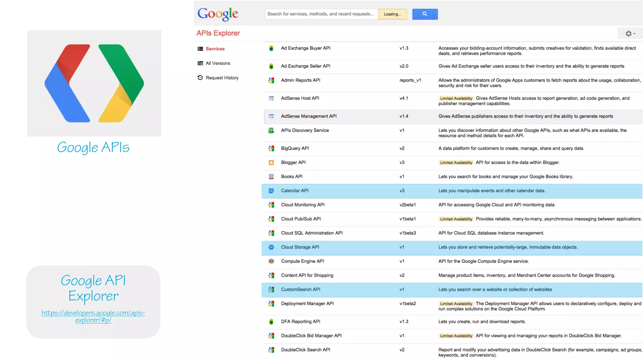Click the Google APIs hexagon logo image
The height and width of the screenshot is (361, 643).
tap(94, 83)
